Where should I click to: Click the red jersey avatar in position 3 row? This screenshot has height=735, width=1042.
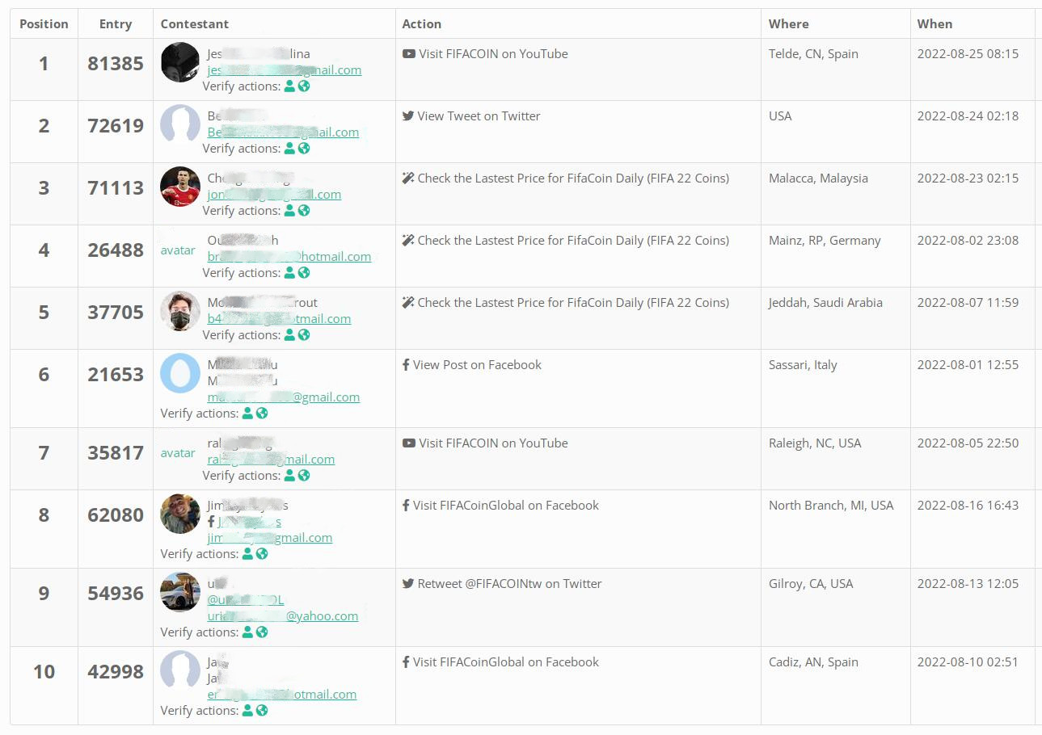point(180,187)
